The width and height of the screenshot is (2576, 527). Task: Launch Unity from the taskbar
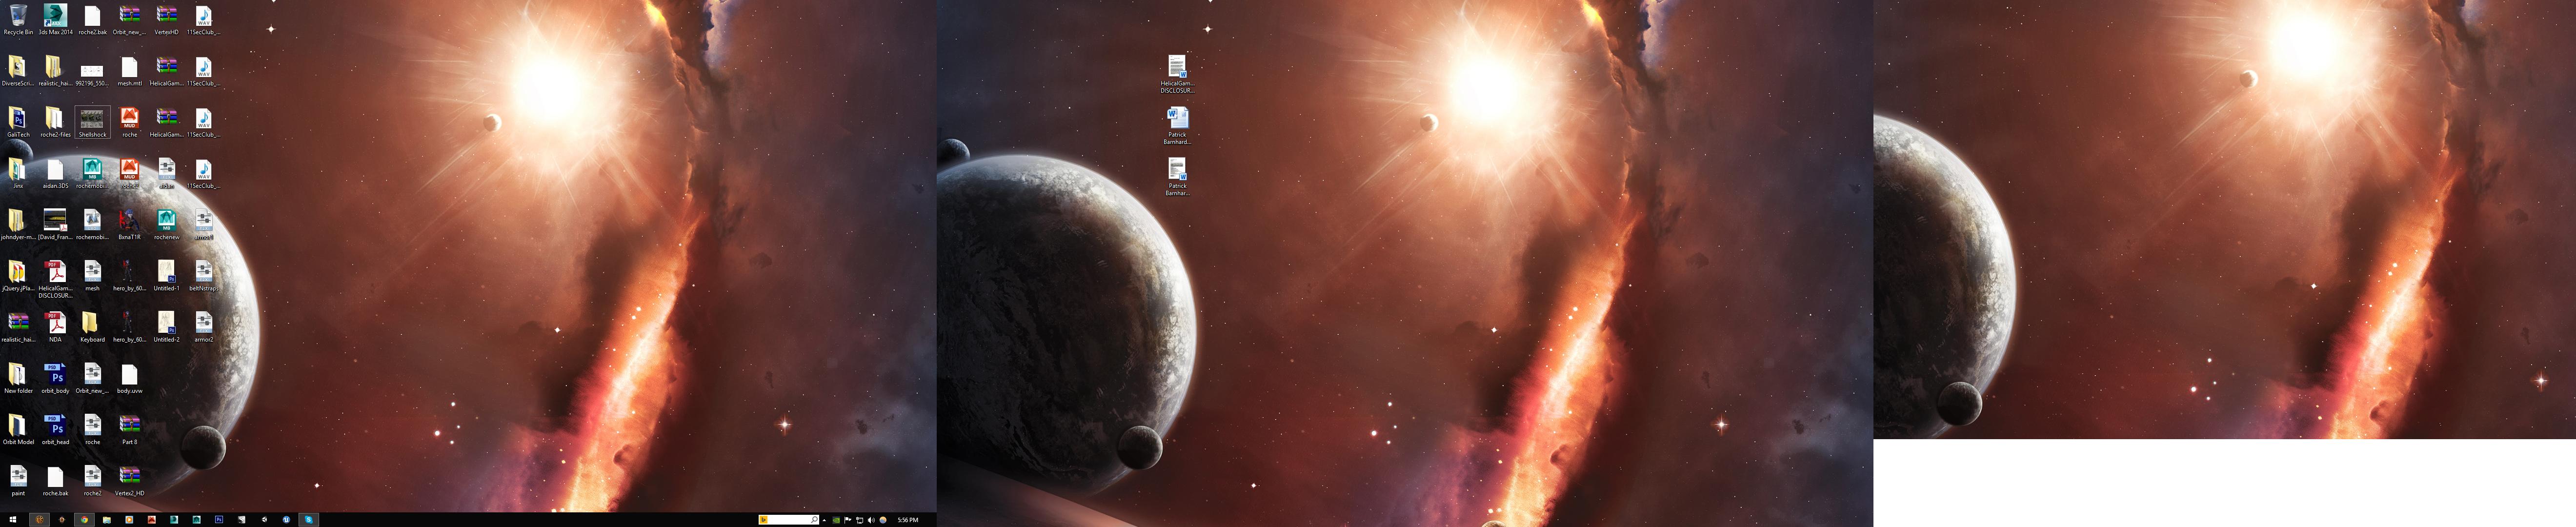tap(265, 520)
